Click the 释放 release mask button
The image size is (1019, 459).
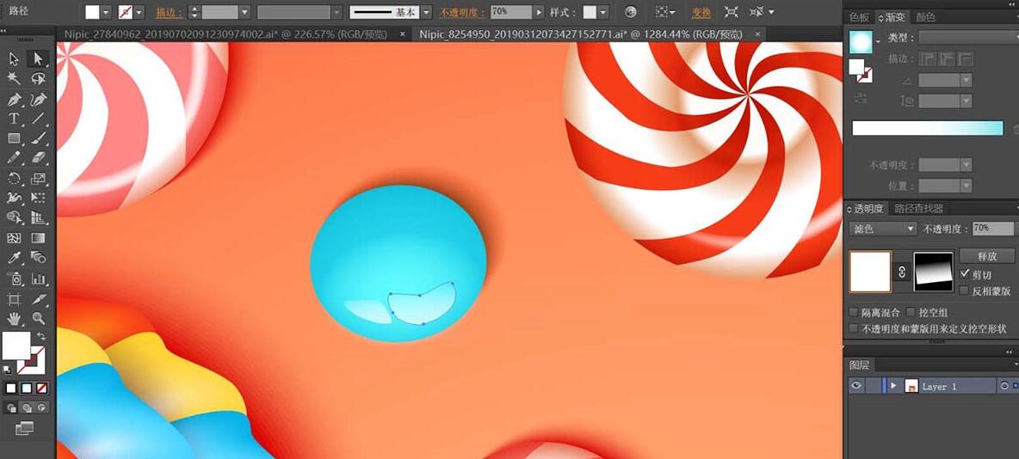point(987,256)
